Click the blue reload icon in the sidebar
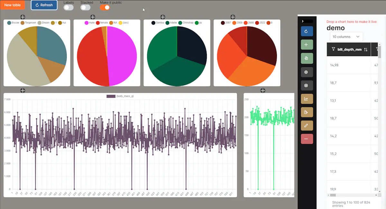 pos(307,31)
